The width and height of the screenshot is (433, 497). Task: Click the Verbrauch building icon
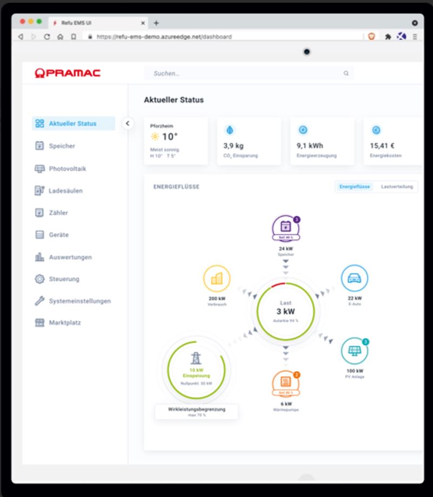pyautogui.click(x=216, y=278)
